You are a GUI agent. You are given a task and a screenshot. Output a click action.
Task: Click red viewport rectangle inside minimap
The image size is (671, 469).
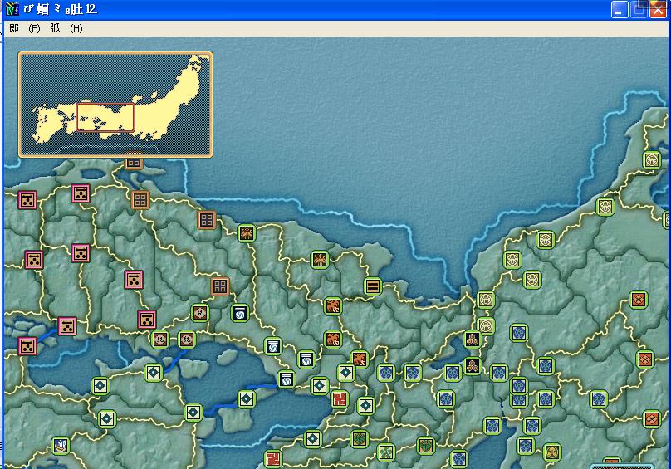point(105,117)
